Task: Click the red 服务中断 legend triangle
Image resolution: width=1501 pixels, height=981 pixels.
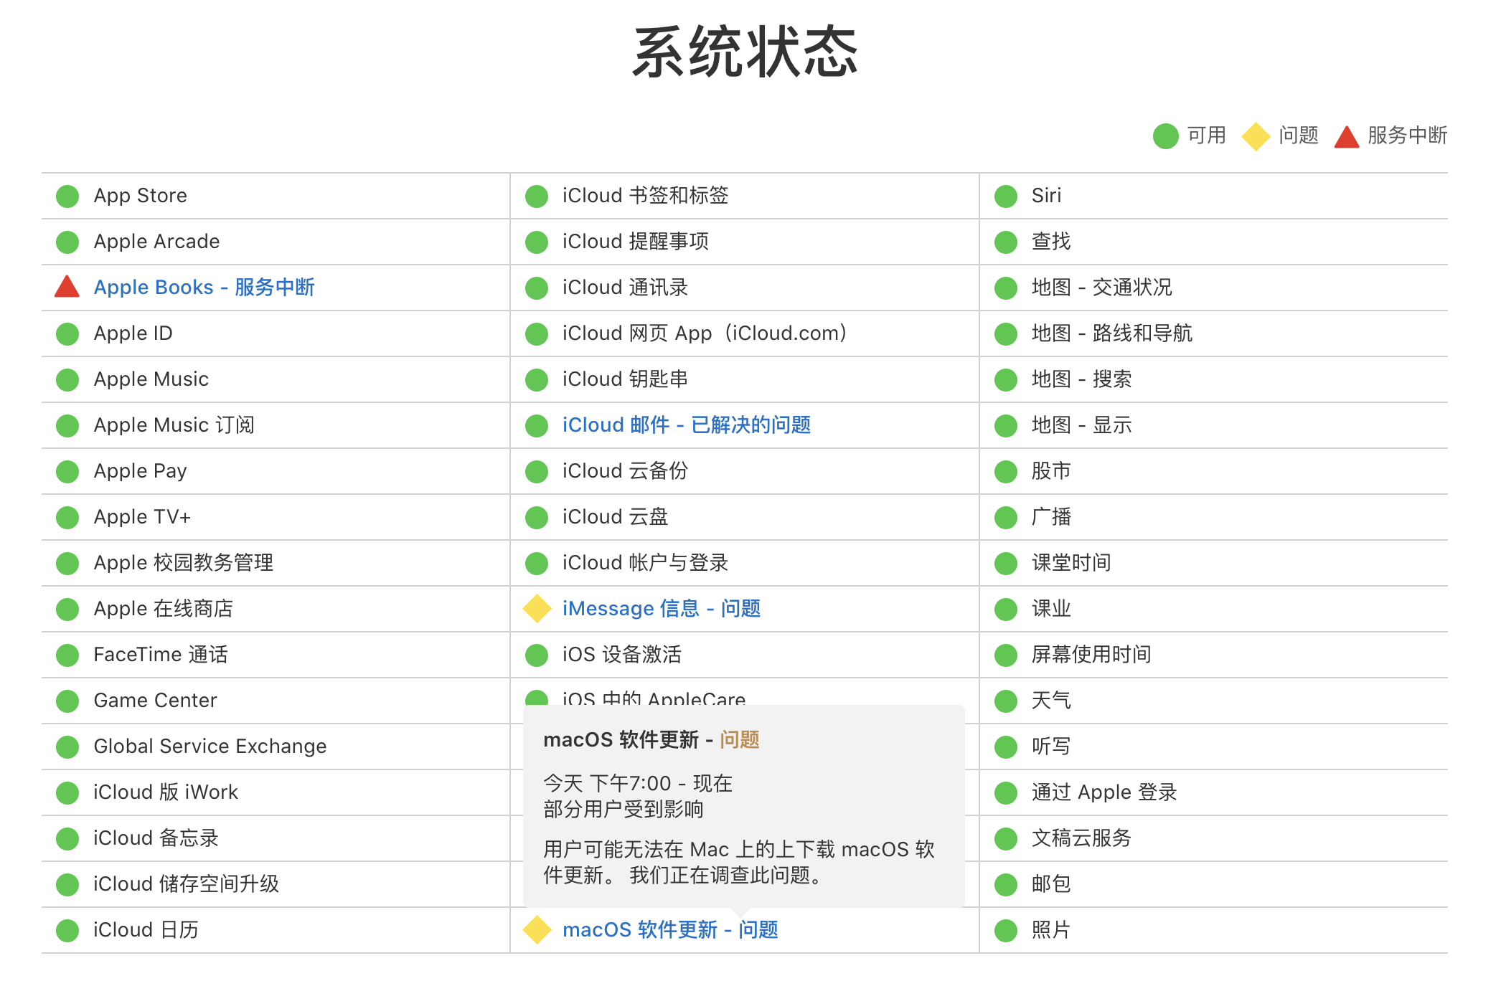Action: coord(1346,136)
